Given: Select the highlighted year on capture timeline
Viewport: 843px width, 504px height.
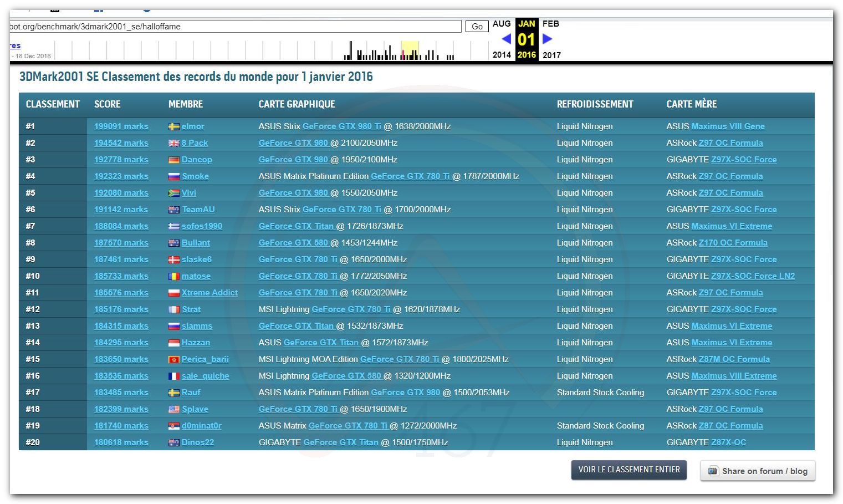Looking at the screenshot, I should [x=410, y=50].
